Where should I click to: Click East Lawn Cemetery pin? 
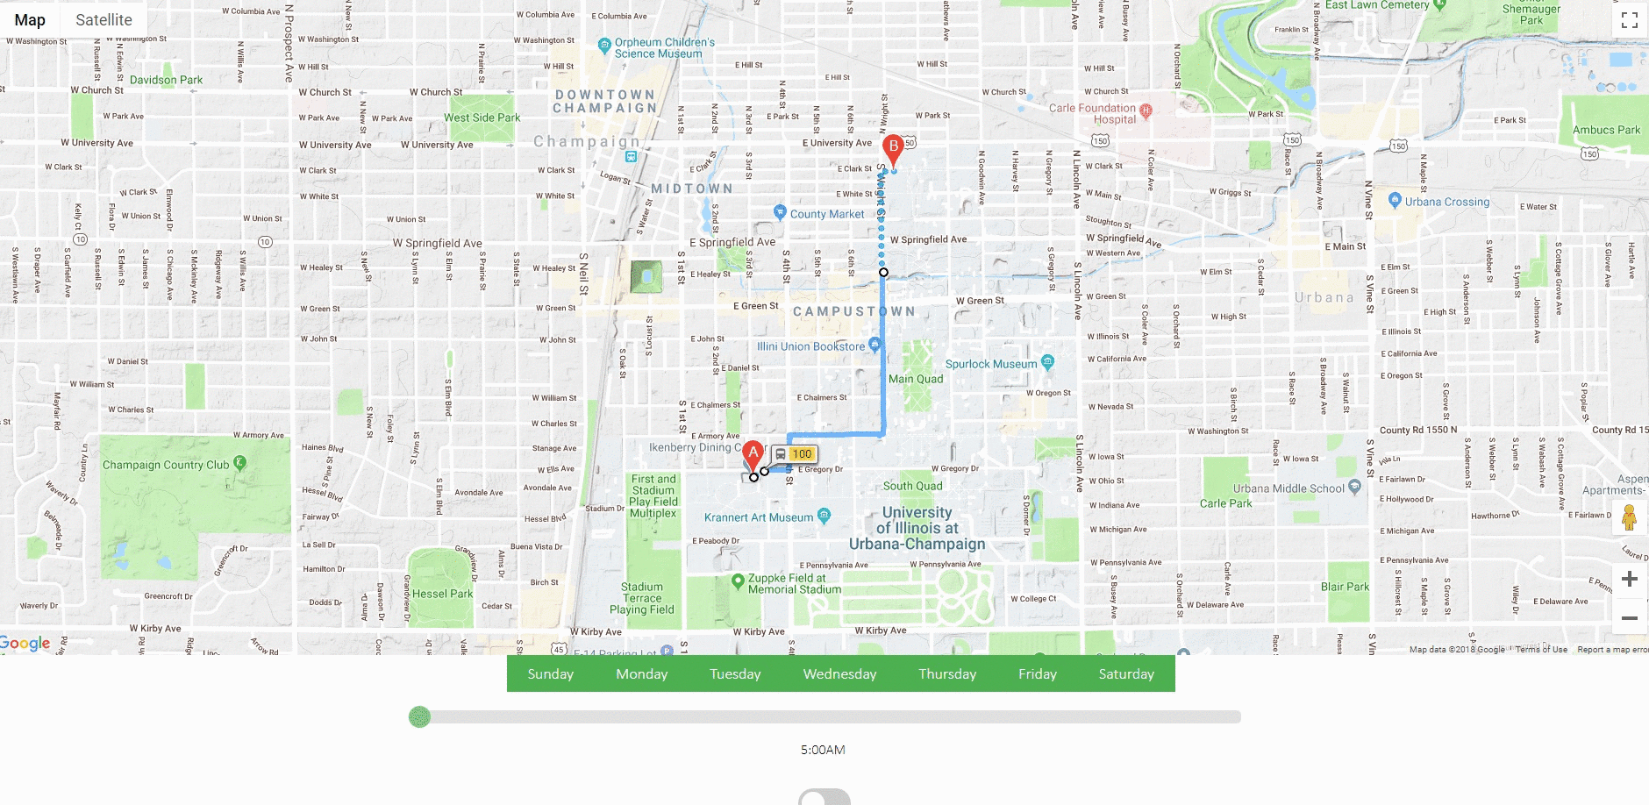[x=1439, y=4]
